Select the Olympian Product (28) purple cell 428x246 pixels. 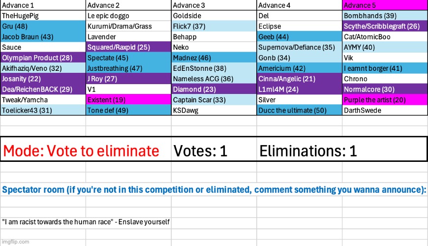[x=43, y=58]
